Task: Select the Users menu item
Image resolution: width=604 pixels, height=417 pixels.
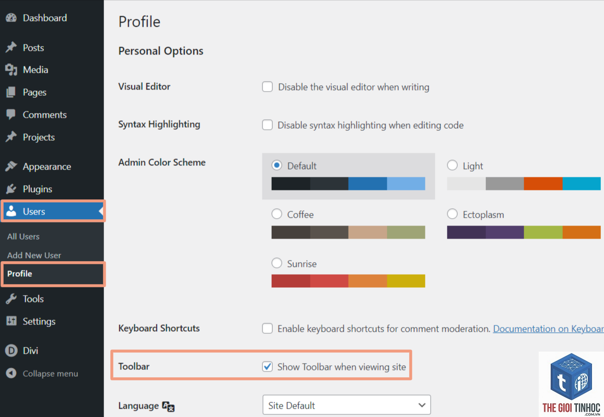Action: click(x=53, y=211)
